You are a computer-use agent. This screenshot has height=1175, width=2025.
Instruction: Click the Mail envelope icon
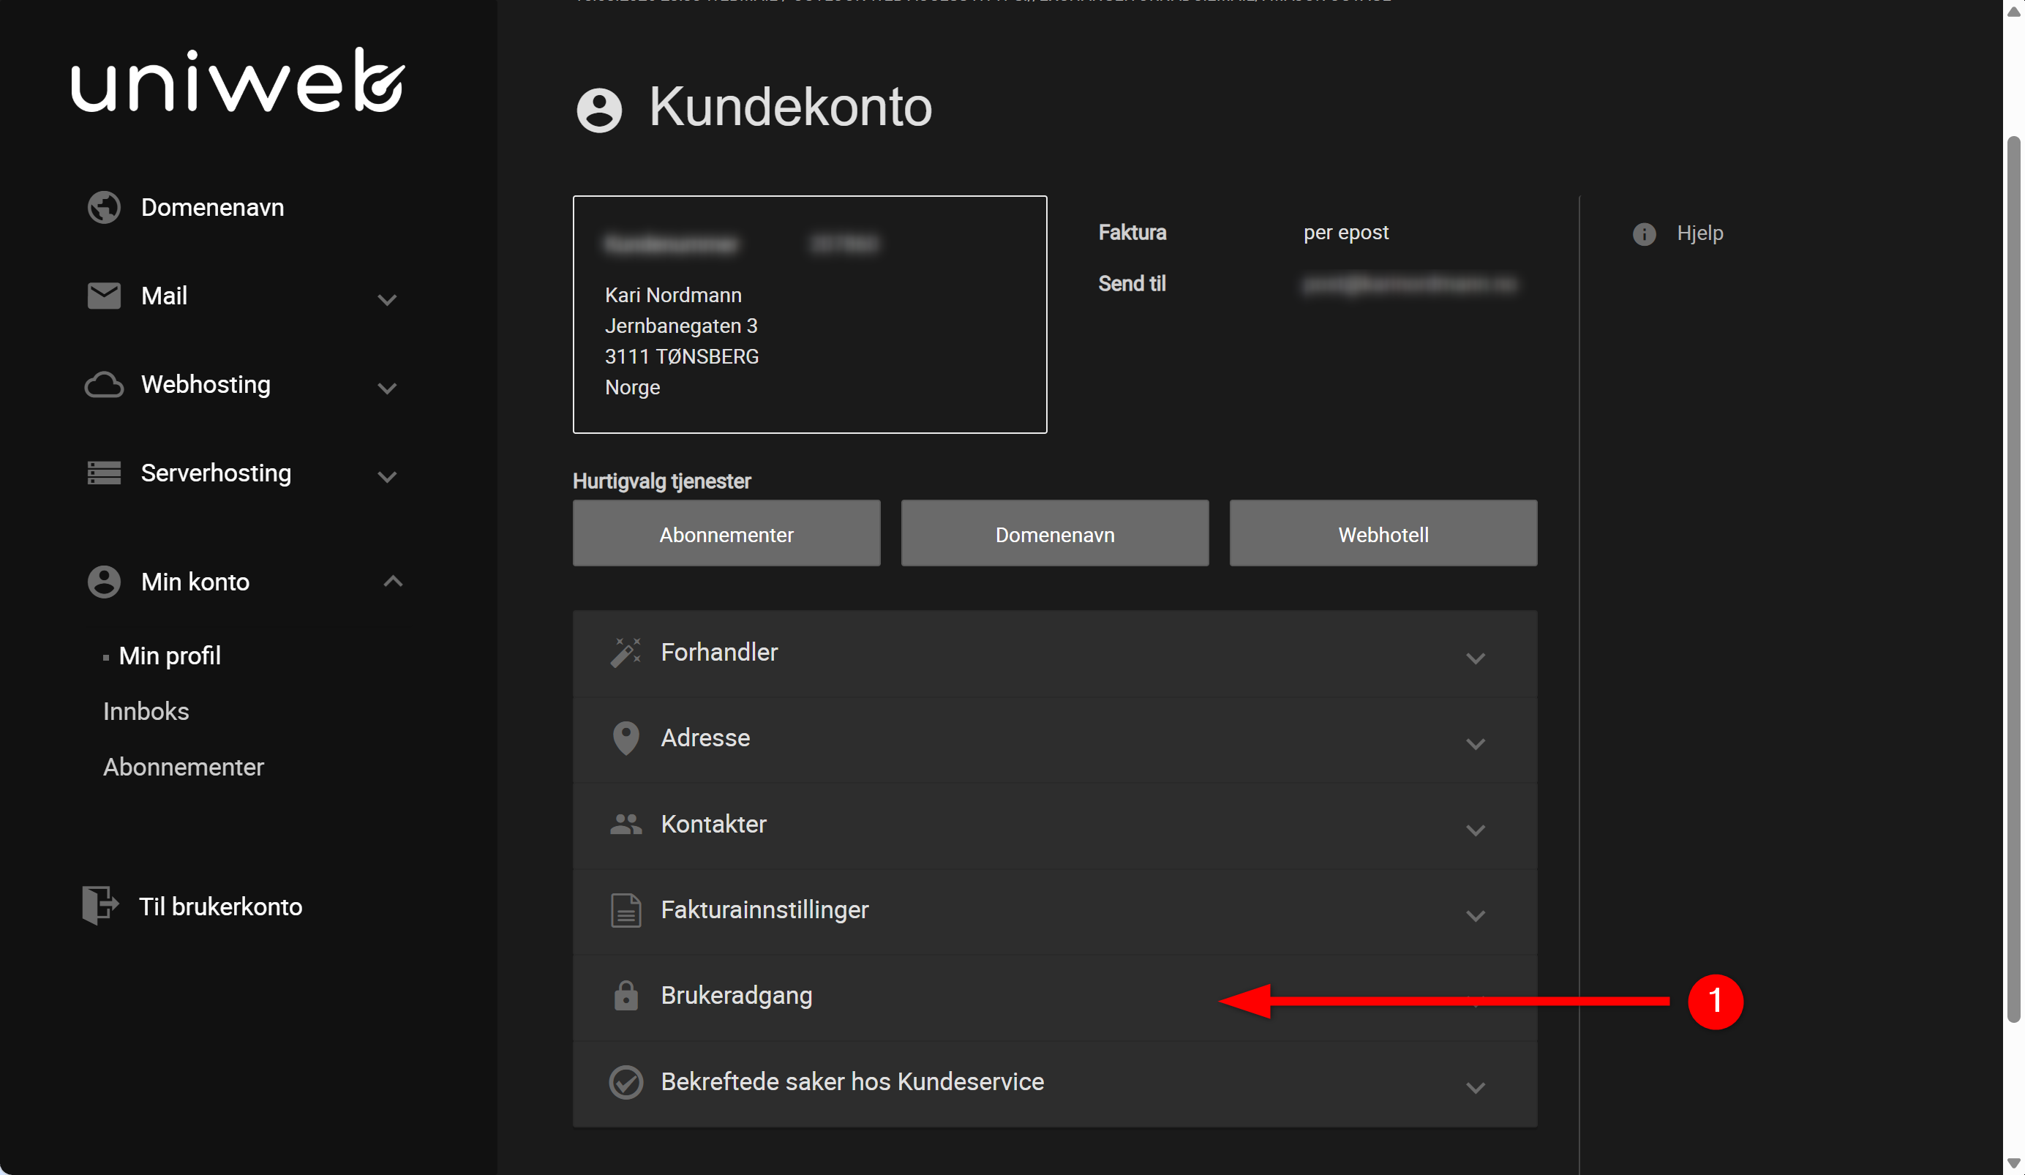[x=104, y=296]
